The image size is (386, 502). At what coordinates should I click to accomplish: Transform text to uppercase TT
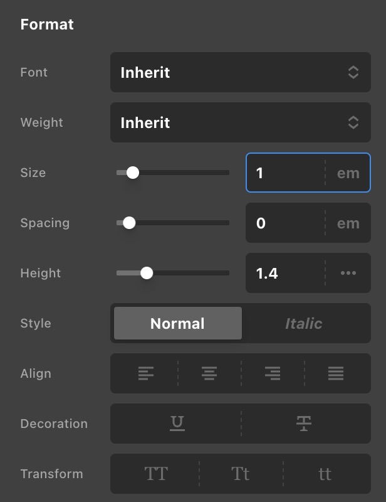(x=156, y=474)
